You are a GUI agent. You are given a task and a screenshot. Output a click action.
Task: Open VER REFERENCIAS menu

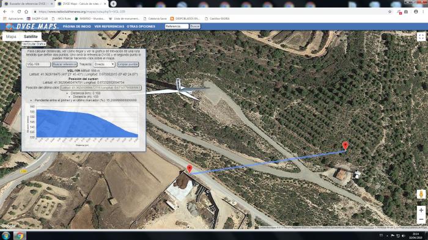[x=109, y=26]
